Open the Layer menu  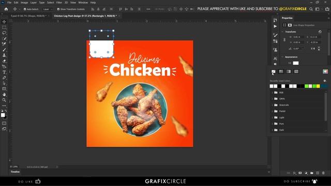33,3
